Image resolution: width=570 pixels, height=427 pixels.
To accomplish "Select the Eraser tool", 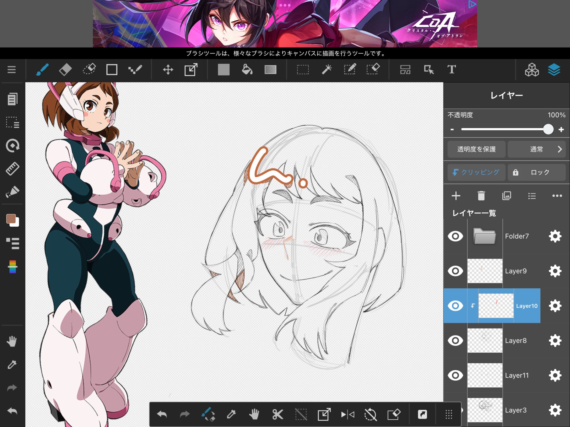I will [65, 69].
